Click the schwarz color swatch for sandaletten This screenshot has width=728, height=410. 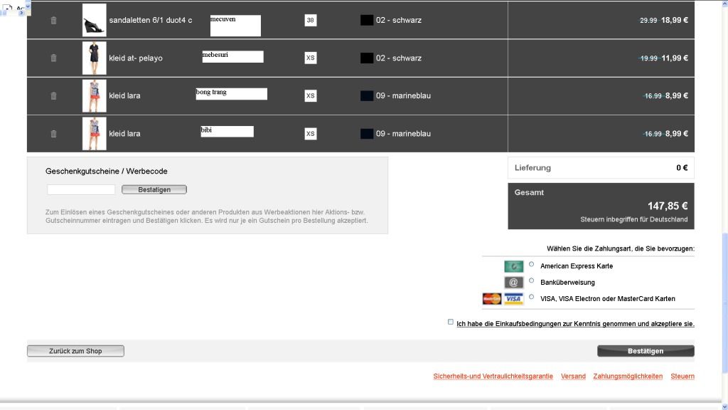367,21
